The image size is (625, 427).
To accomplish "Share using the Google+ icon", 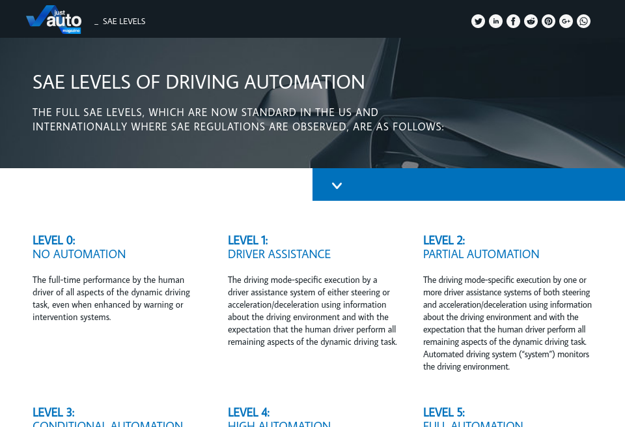I will pyautogui.click(x=566, y=21).
